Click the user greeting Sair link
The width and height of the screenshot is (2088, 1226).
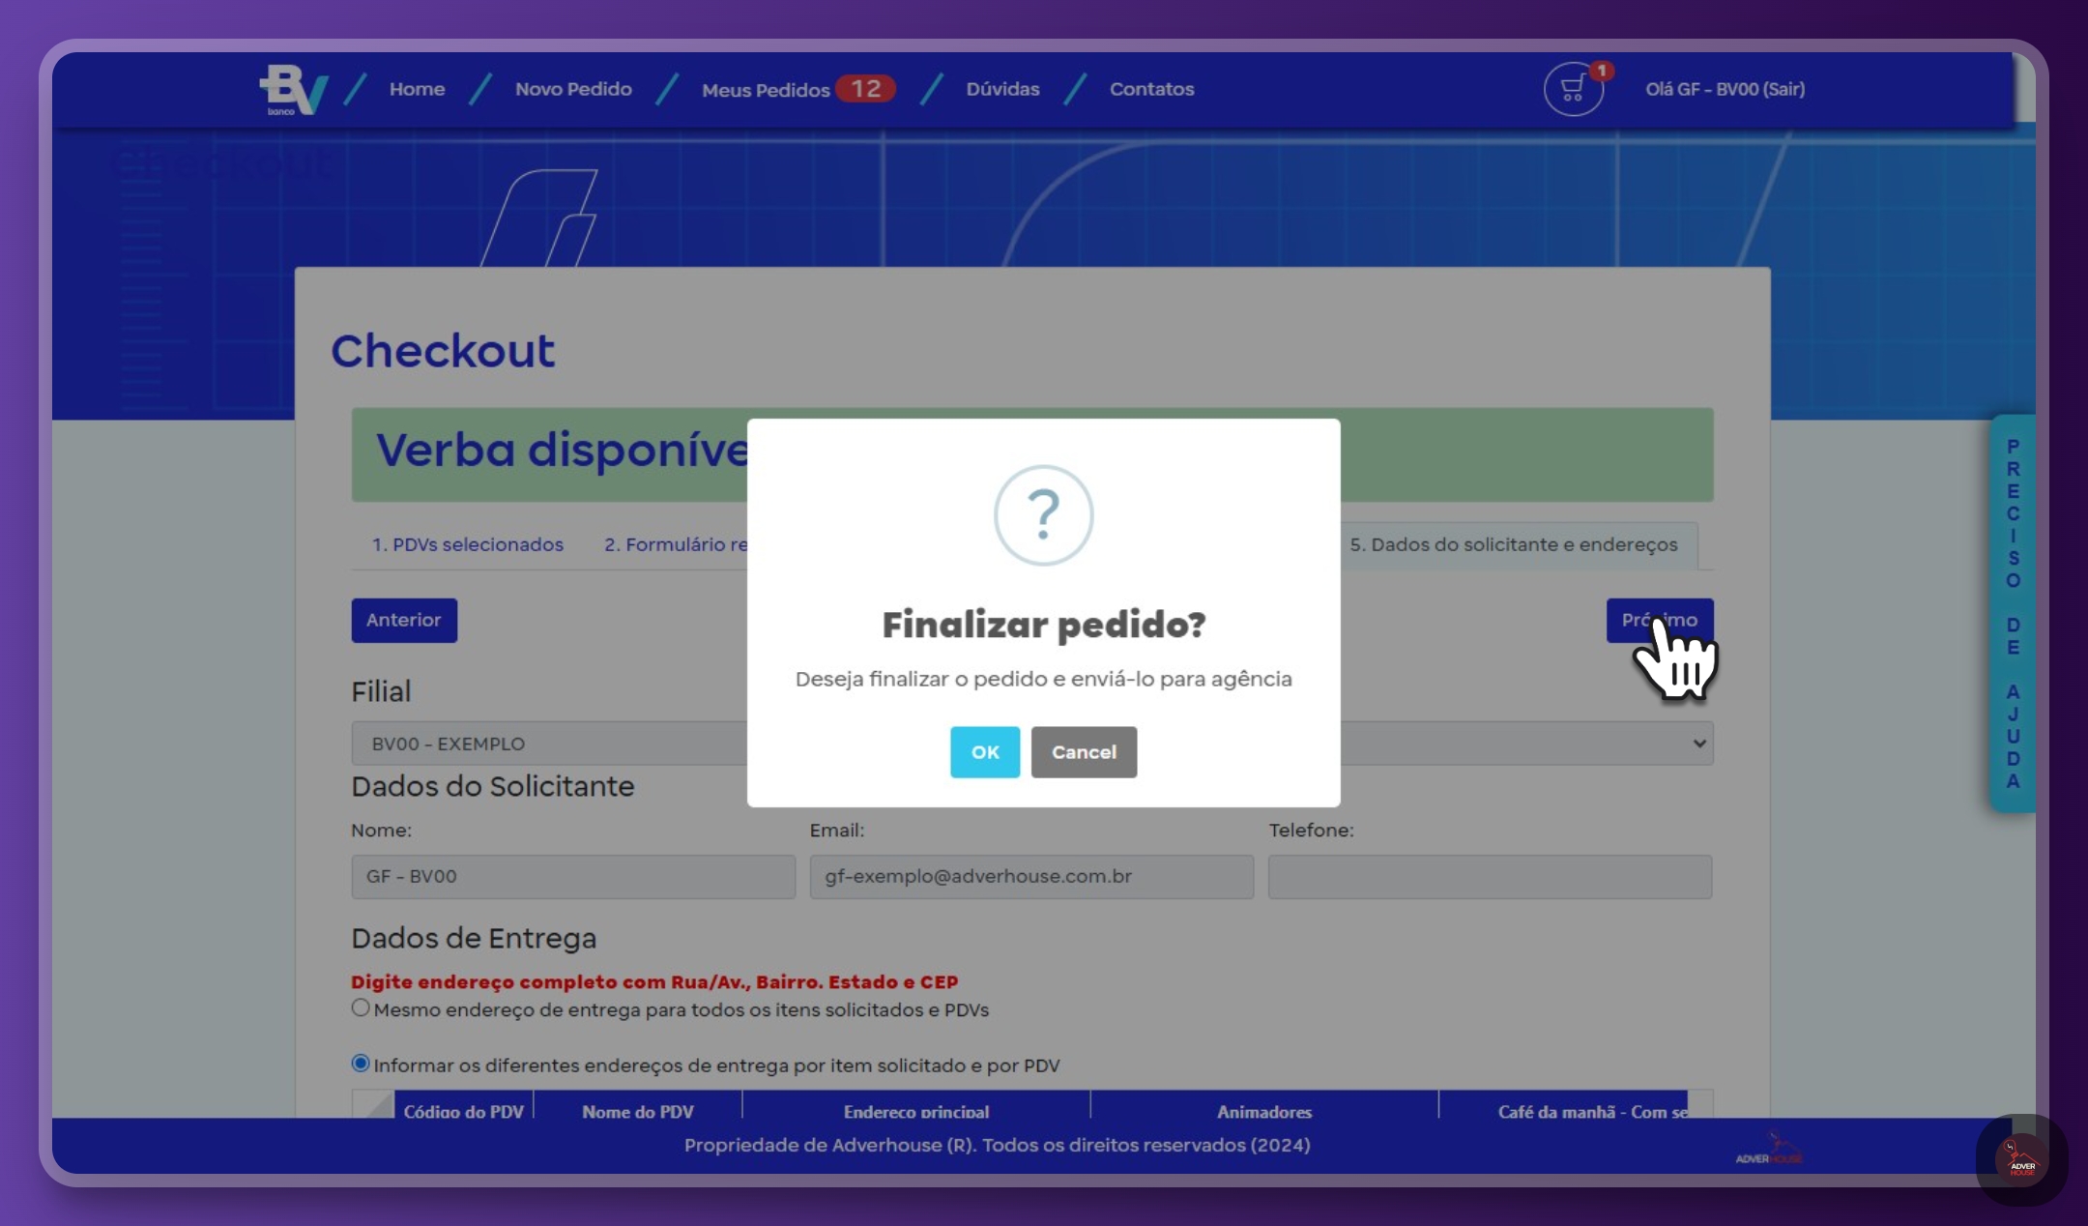click(1725, 89)
